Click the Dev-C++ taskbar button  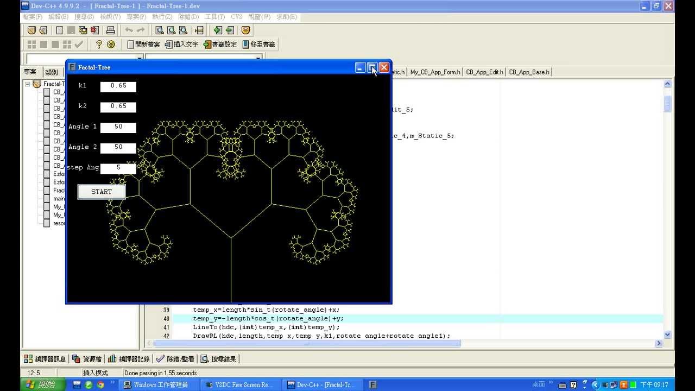click(323, 384)
